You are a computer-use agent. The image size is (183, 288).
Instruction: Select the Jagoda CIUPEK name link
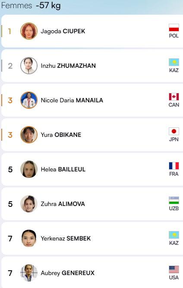pos(63,31)
